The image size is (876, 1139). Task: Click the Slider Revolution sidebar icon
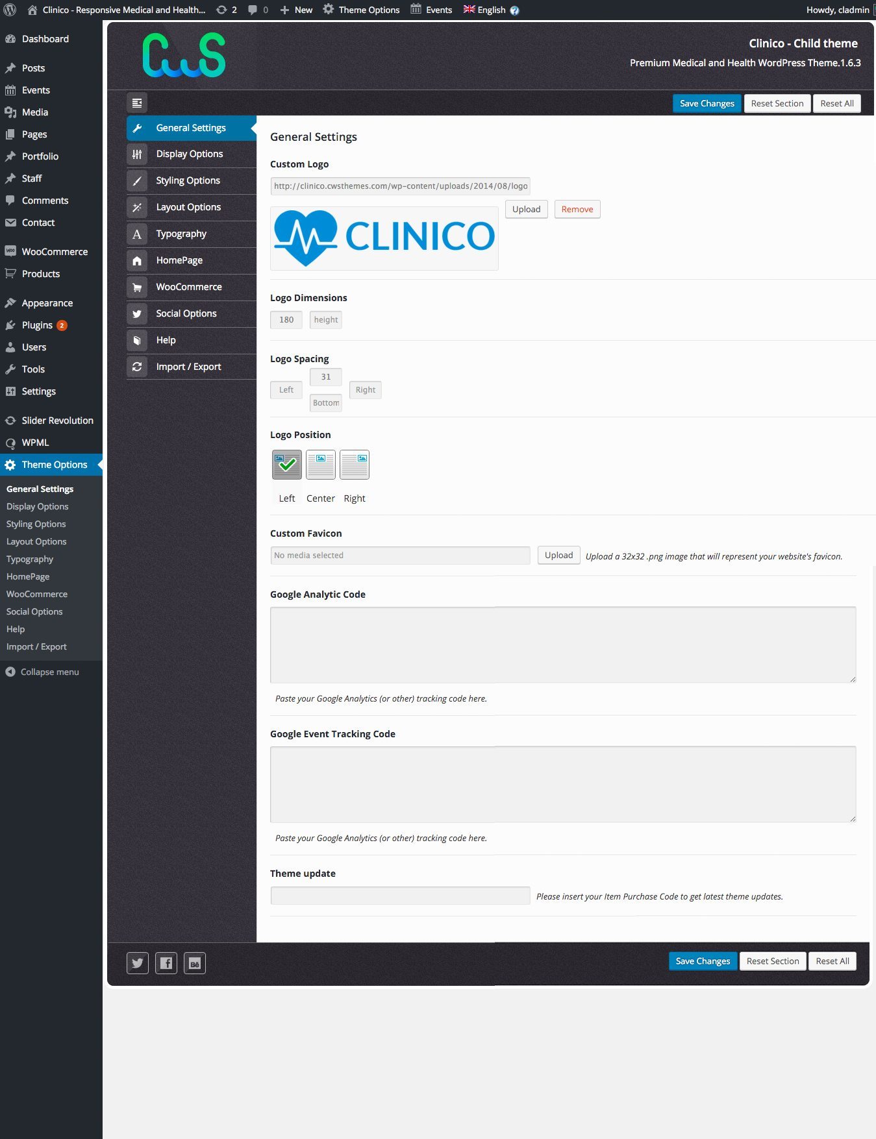[x=10, y=421]
